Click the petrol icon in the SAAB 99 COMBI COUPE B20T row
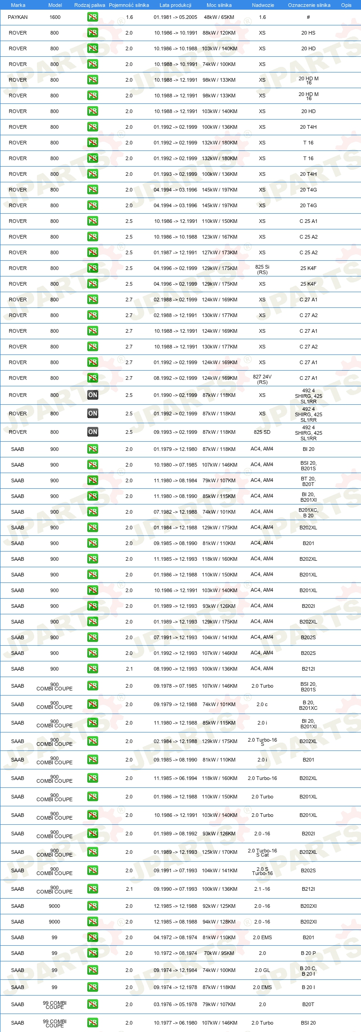 (x=93, y=1004)
